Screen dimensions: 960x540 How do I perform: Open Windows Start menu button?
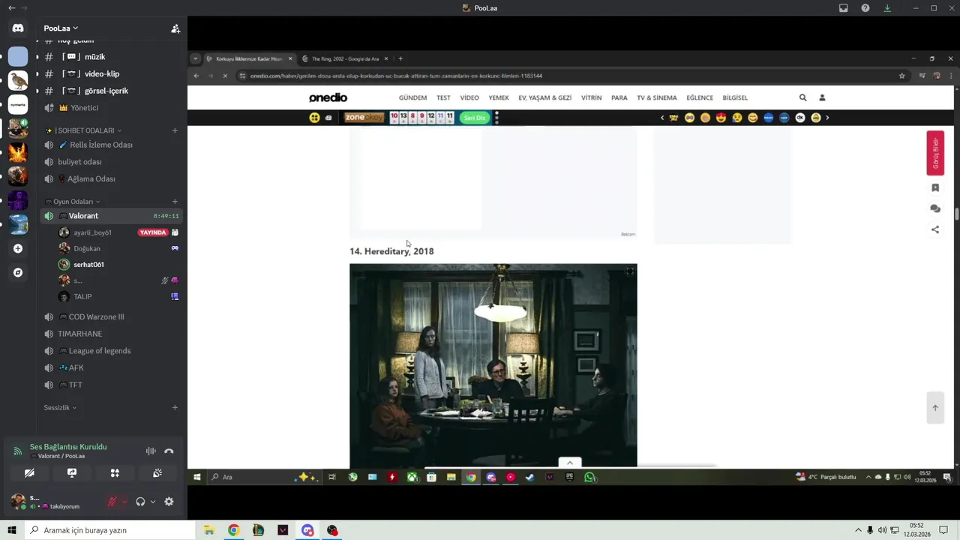[12, 530]
